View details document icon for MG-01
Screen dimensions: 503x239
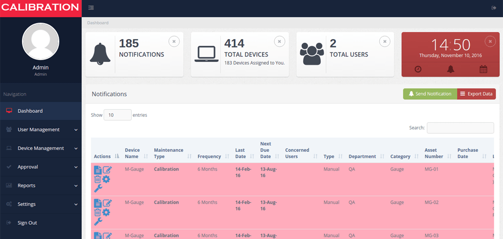[x=98, y=170]
